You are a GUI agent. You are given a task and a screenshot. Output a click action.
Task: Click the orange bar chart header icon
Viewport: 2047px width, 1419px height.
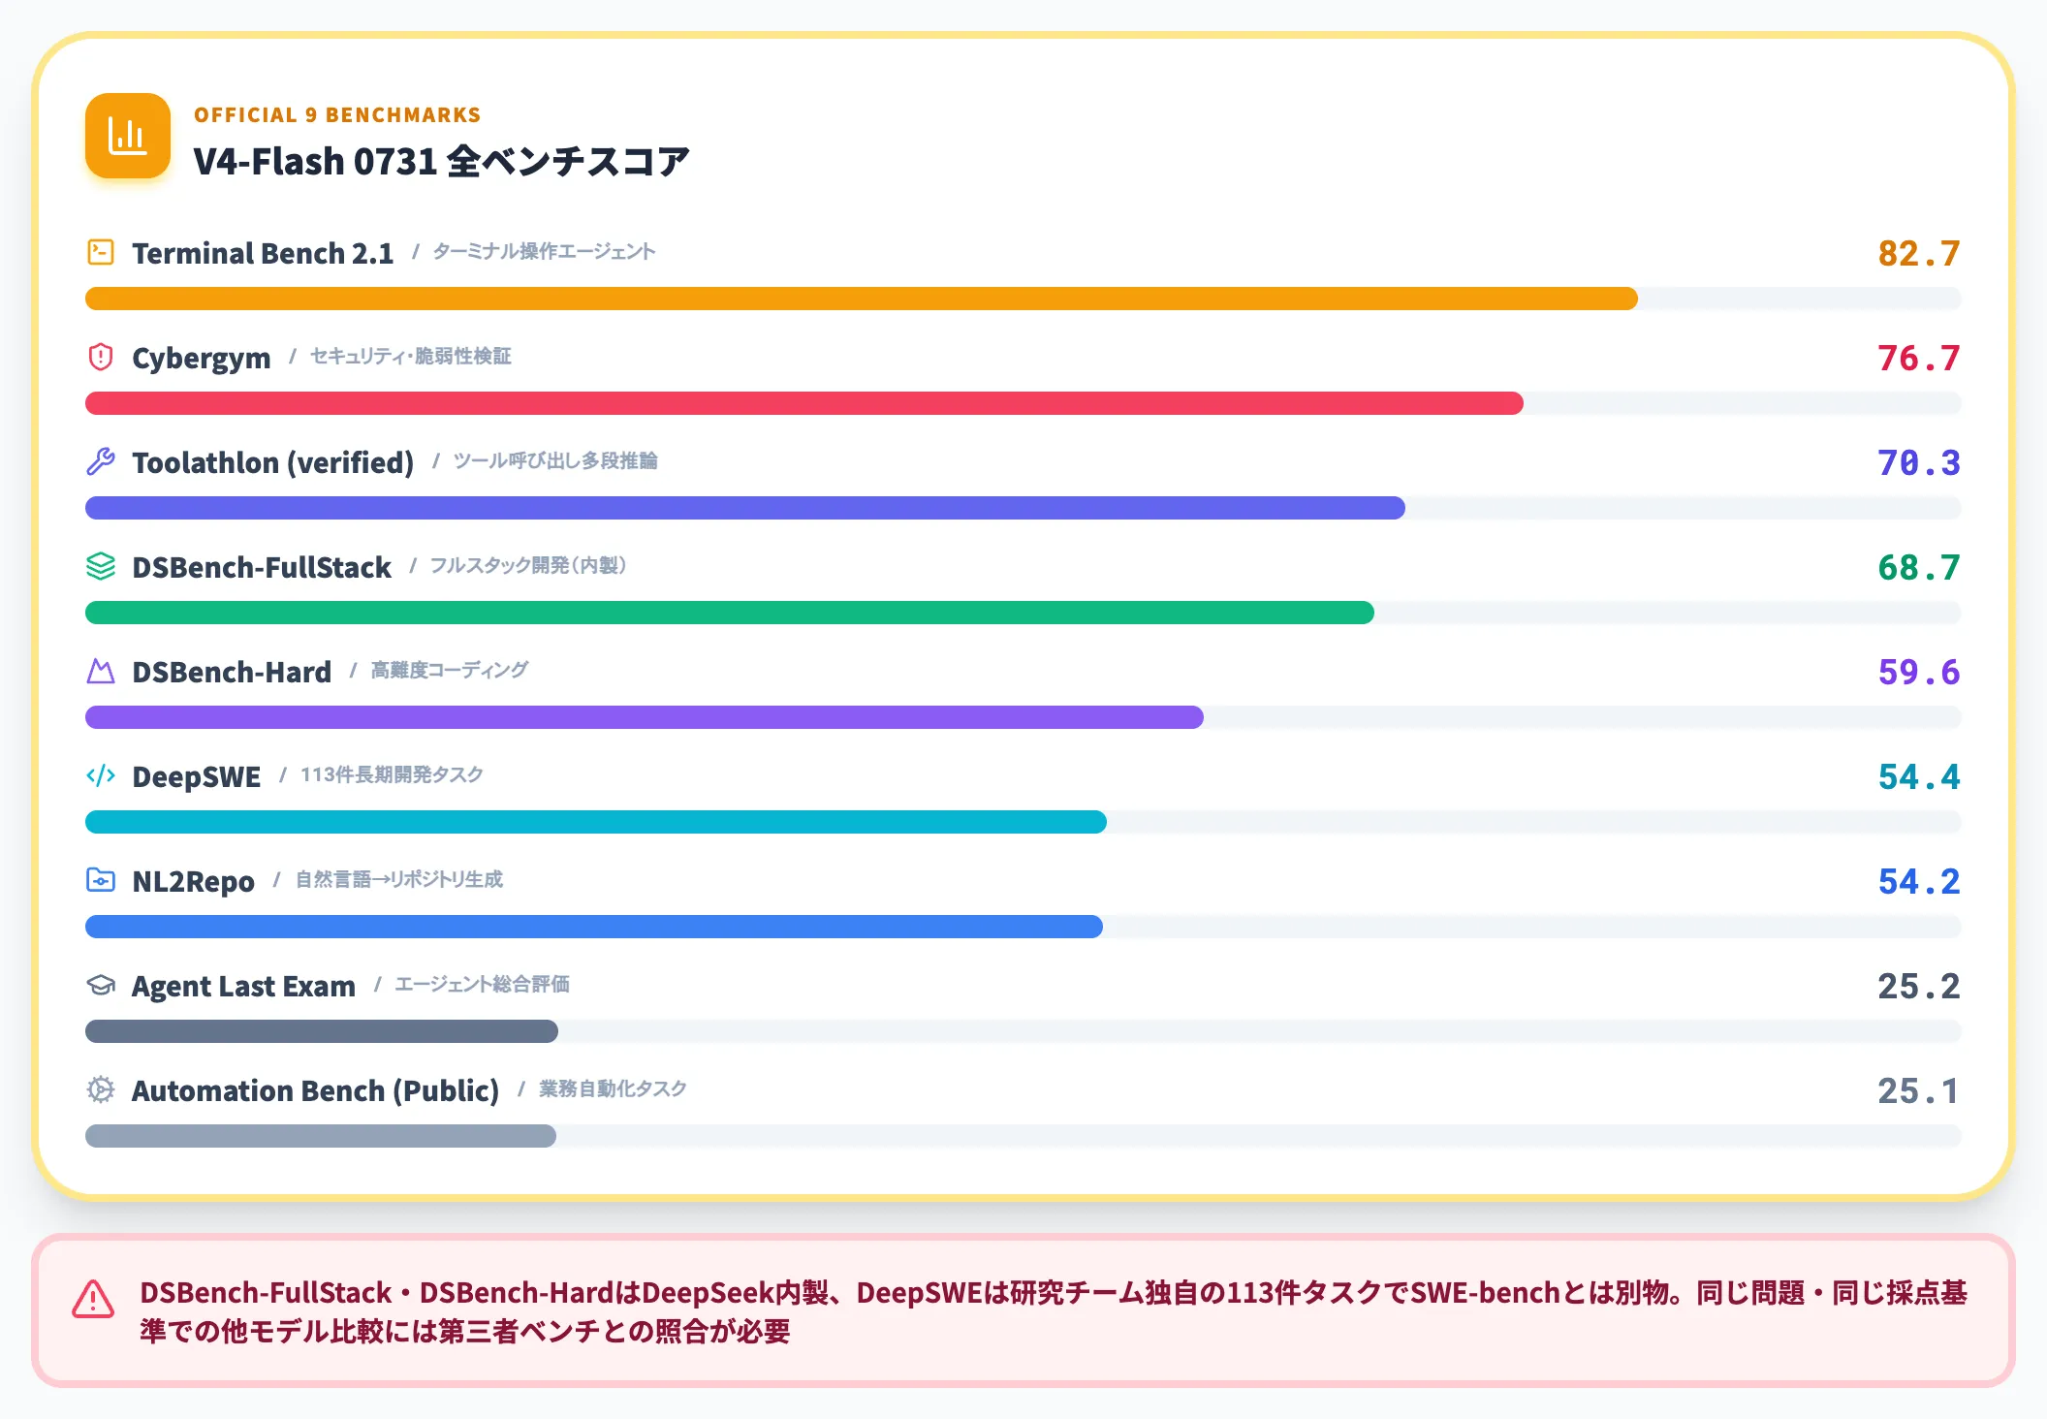point(128,136)
